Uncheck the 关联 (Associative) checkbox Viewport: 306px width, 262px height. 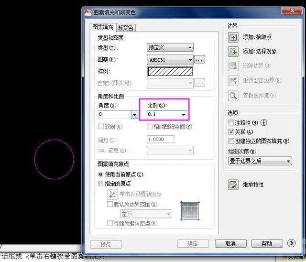(231, 131)
